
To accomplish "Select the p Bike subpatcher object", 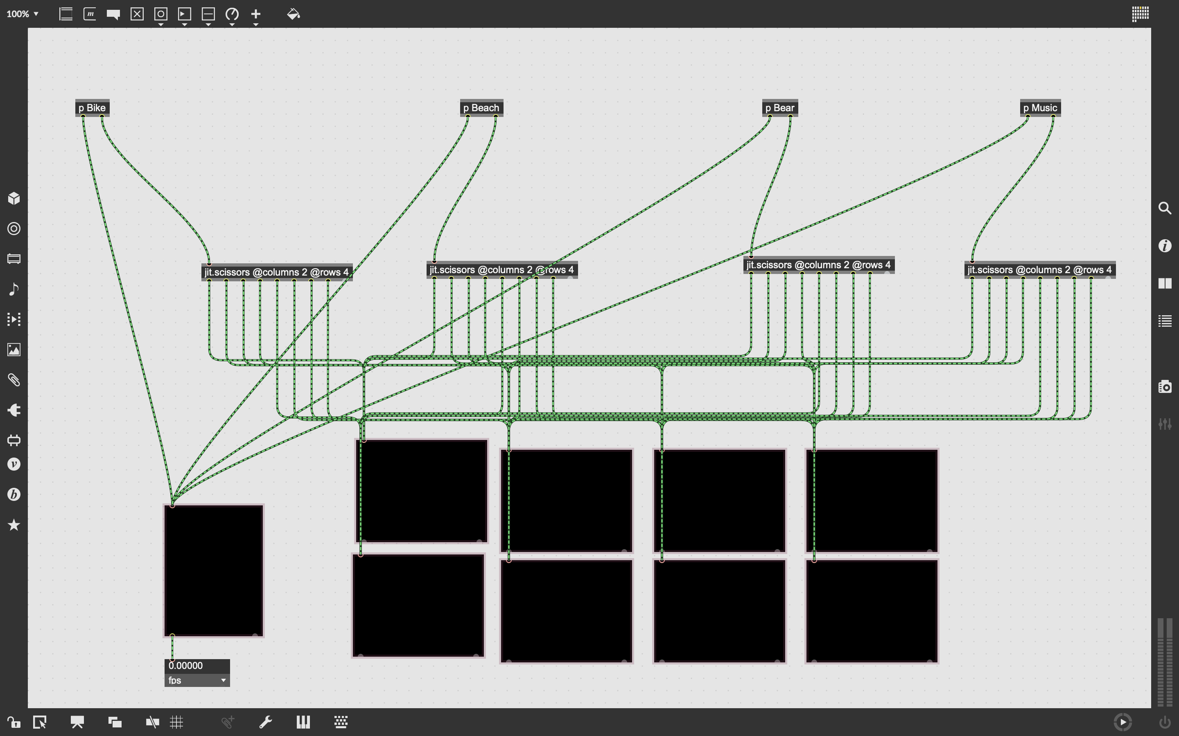I will click(x=93, y=108).
